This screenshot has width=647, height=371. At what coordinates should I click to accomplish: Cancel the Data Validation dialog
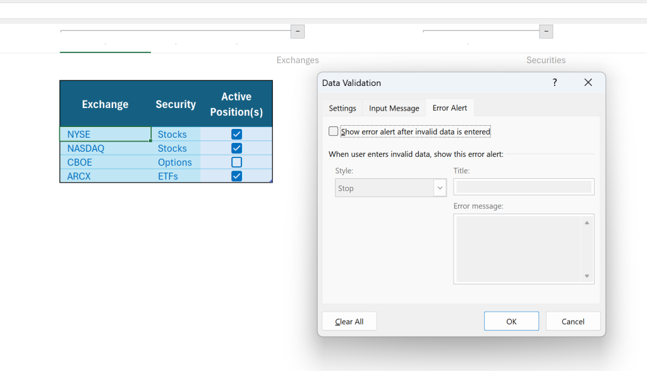(572, 321)
